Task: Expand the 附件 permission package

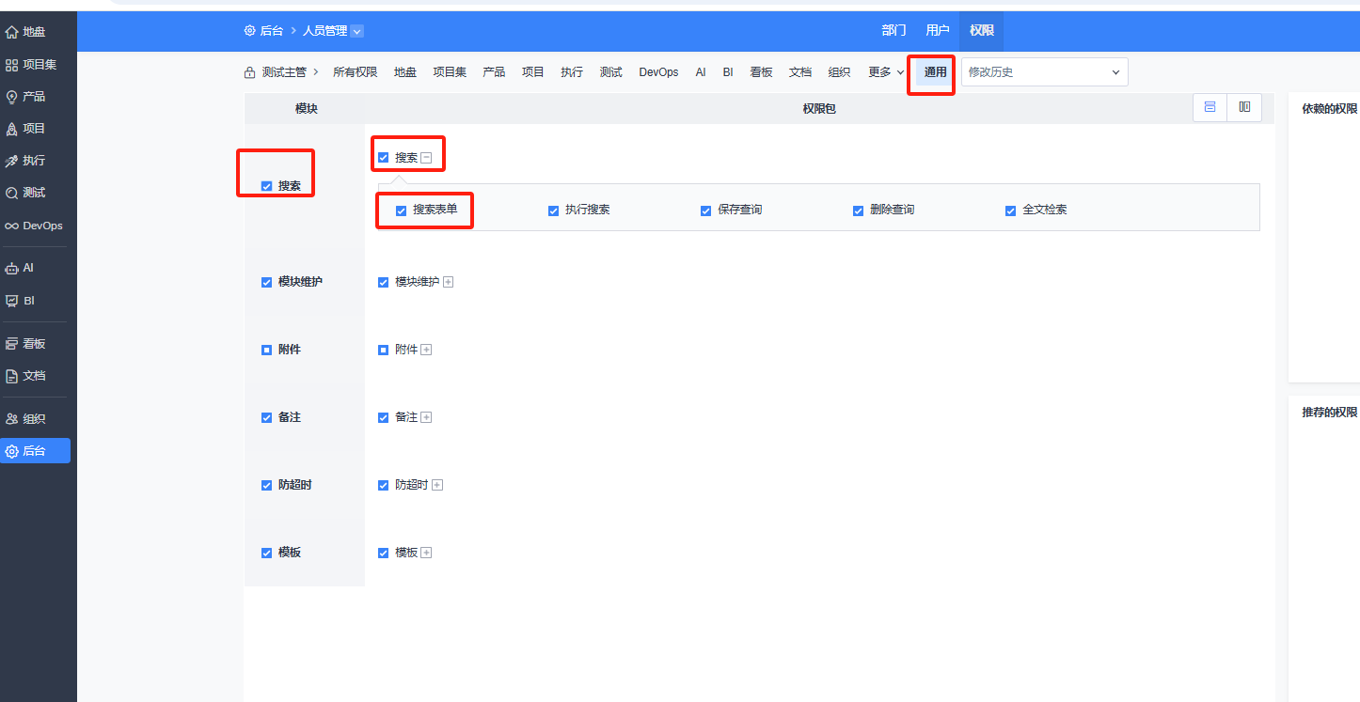Action: (426, 350)
